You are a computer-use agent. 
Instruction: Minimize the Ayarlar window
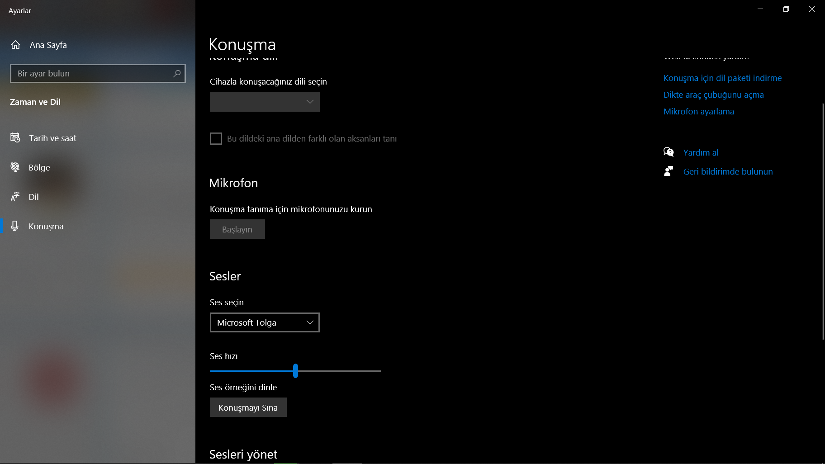(760, 9)
